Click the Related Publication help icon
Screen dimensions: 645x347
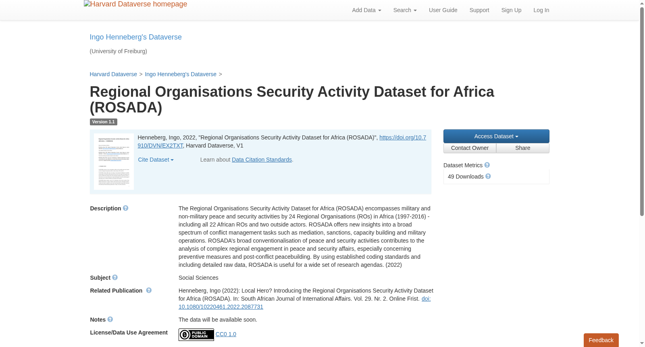(x=149, y=290)
